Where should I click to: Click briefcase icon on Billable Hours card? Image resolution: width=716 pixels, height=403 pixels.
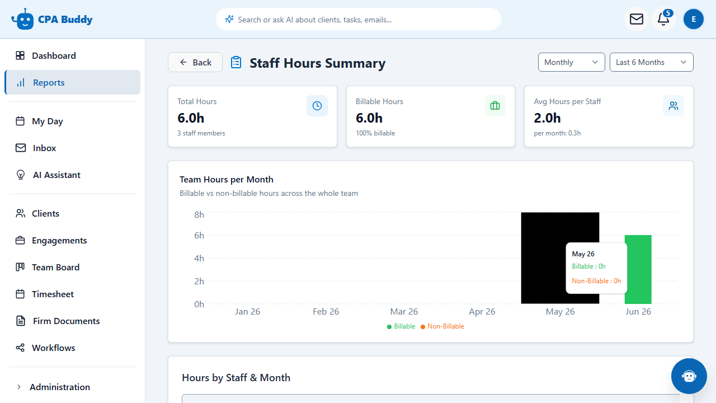pos(495,106)
